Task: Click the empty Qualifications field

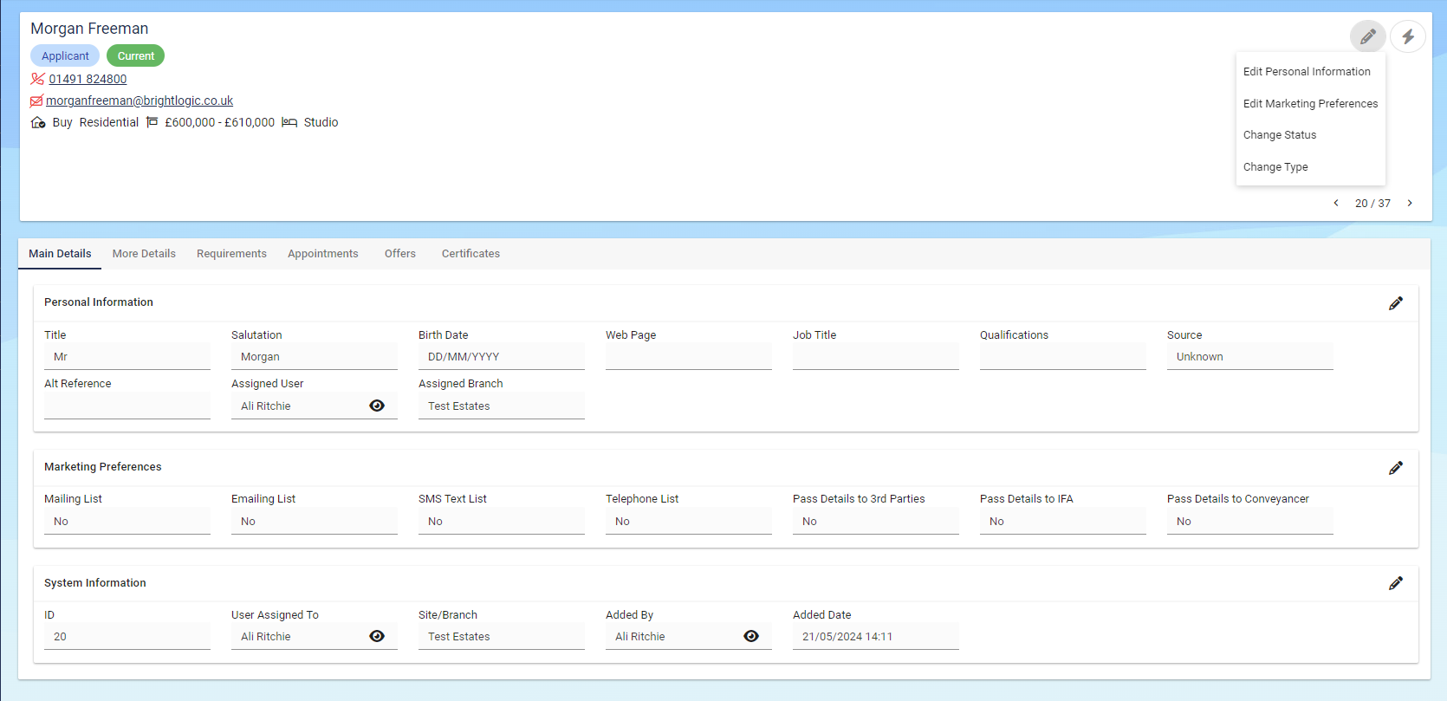Action: (x=1063, y=357)
